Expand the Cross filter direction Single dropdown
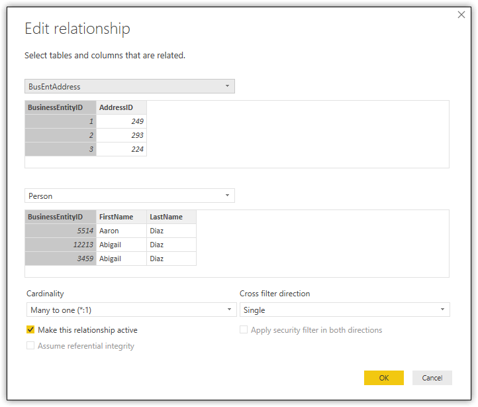The width and height of the screenshot is (478, 407). (x=344, y=310)
